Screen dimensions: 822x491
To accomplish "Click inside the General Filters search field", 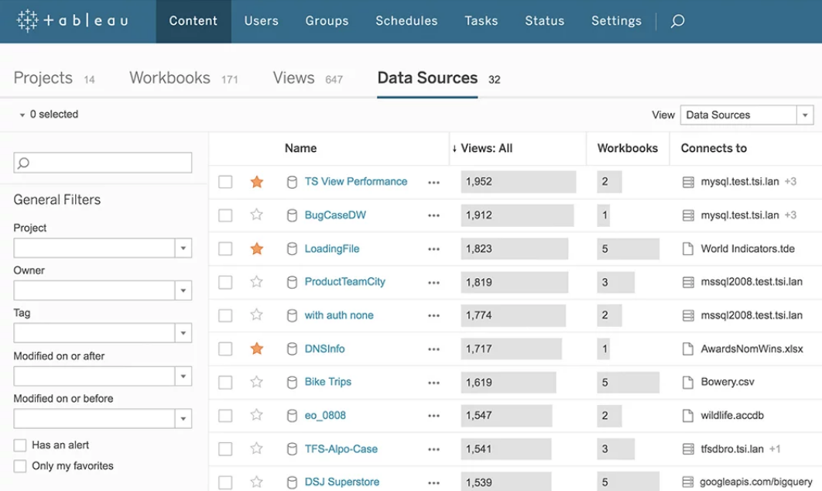I will coord(101,163).
